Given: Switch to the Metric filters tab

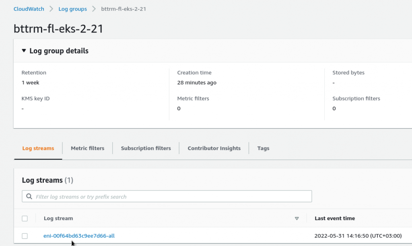Looking at the screenshot, I should pyautogui.click(x=87, y=148).
